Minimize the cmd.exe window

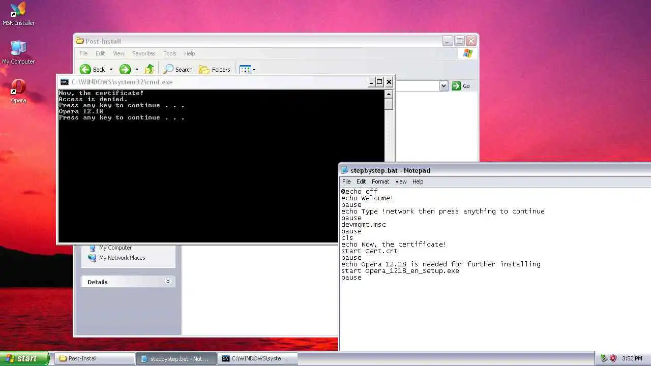(x=371, y=82)
